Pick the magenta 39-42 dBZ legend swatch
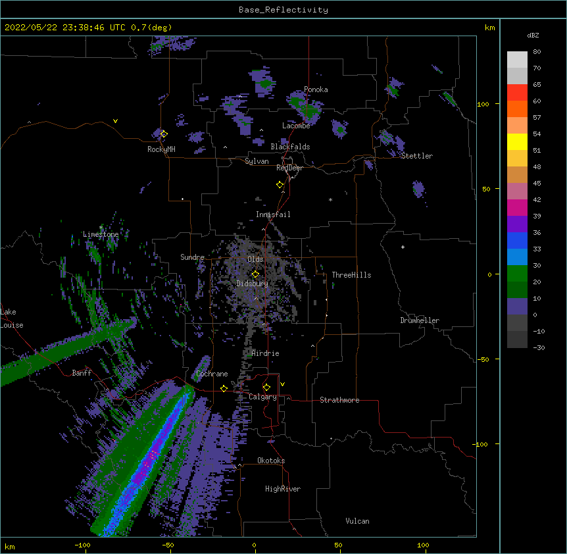The image size is (567, 554). 517,207
